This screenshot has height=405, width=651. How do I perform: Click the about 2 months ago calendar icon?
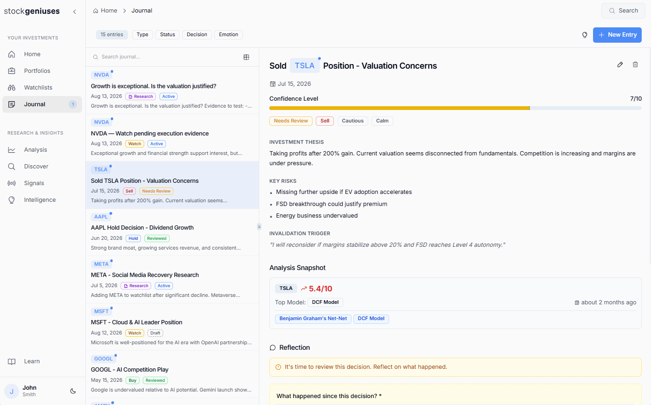pos(577,302)
